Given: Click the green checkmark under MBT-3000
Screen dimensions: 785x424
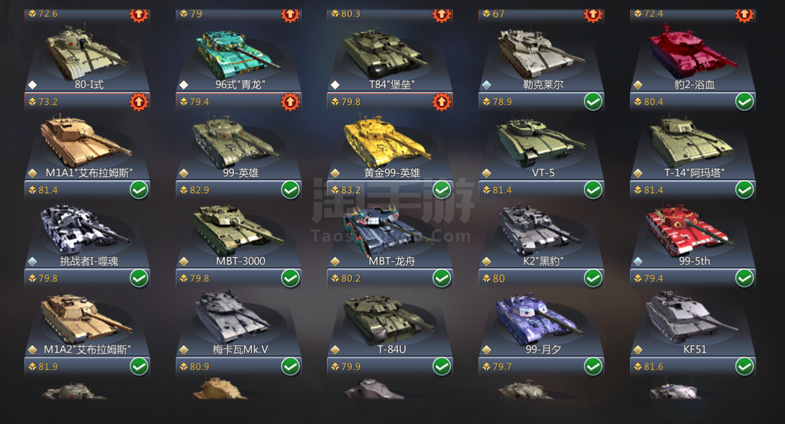Looking at the screenshot, I should [x=290, y=278].
